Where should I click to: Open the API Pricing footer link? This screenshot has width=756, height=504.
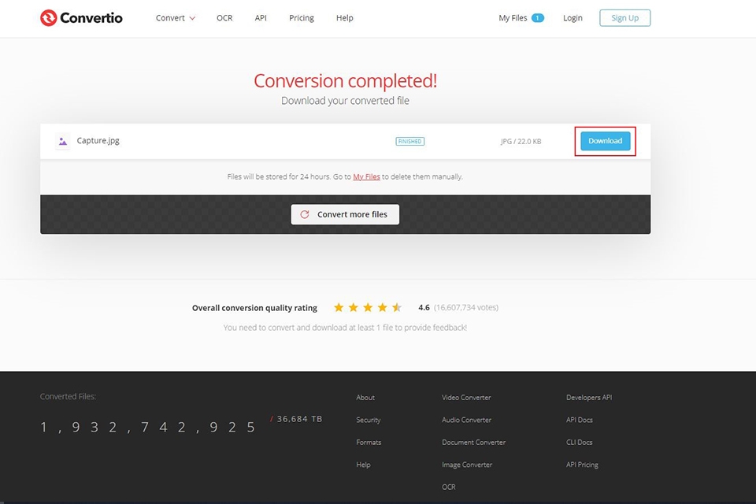(583, 465)
